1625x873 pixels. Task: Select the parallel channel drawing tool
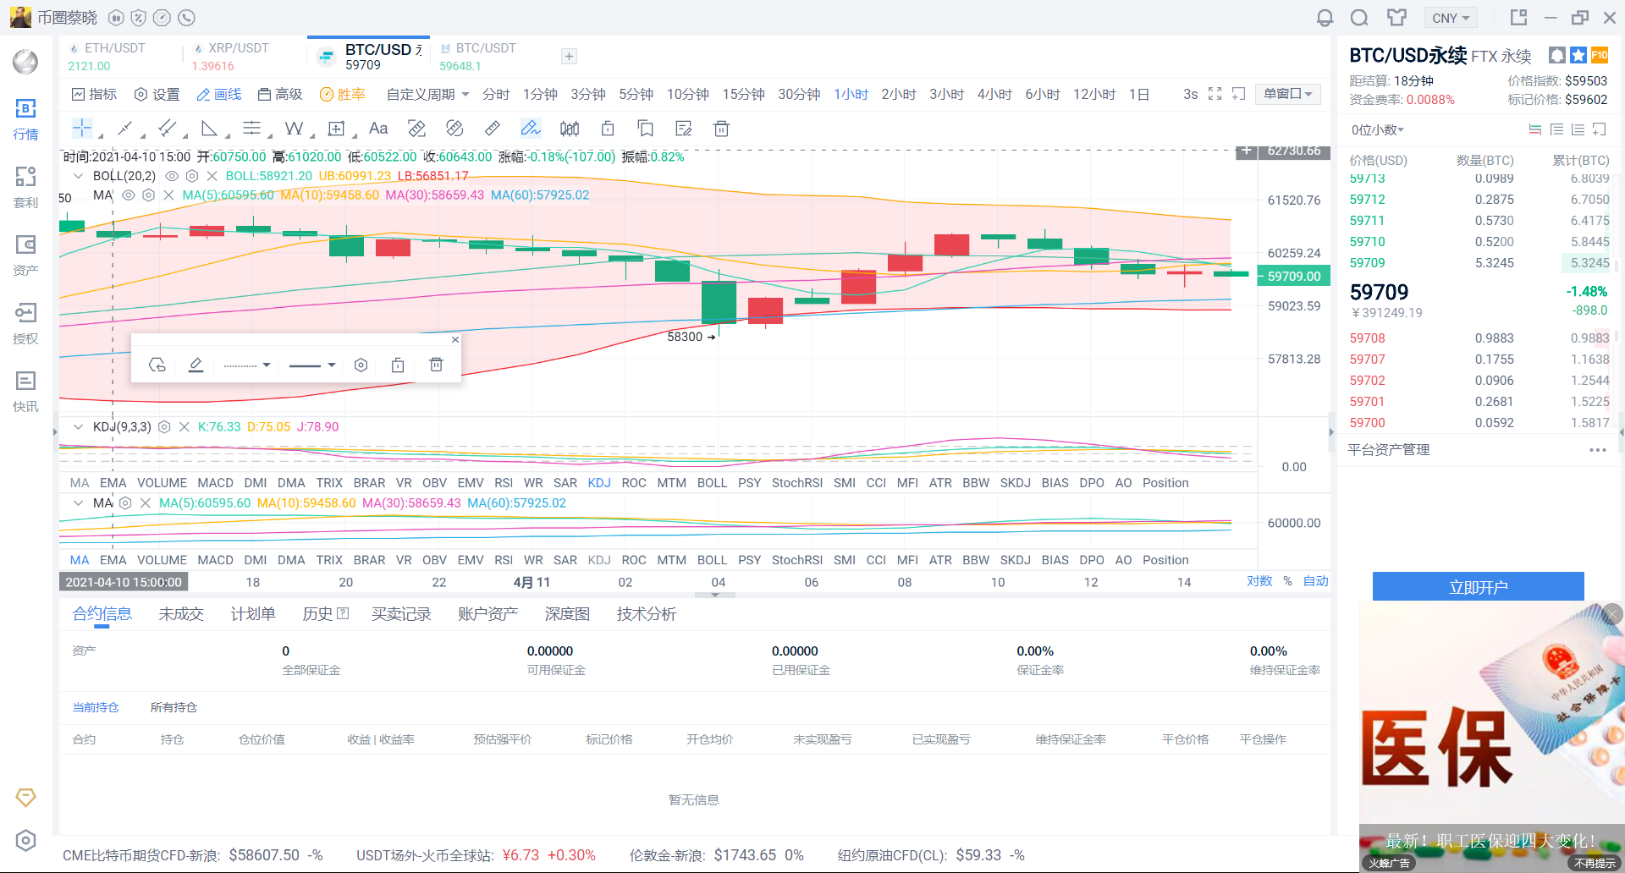168,129
